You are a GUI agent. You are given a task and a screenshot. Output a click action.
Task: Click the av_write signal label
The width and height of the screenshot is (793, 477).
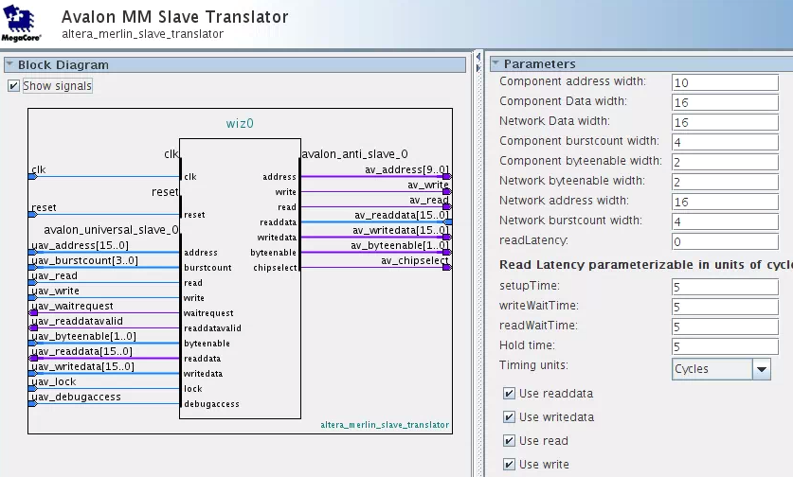[428, 185]
